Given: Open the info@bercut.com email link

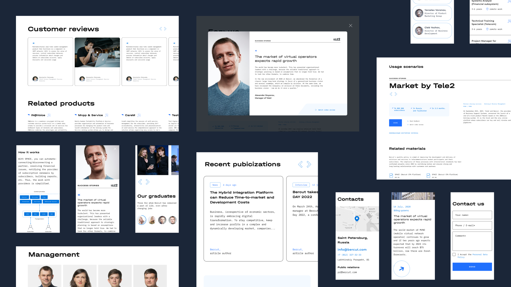Looking at the screenshot, I should coord(352,250).
